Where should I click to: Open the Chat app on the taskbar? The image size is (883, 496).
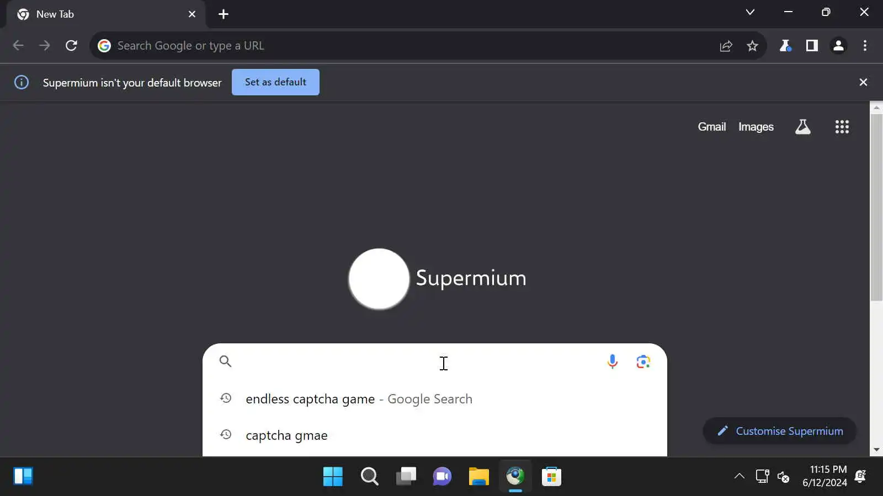pos(442,476)
